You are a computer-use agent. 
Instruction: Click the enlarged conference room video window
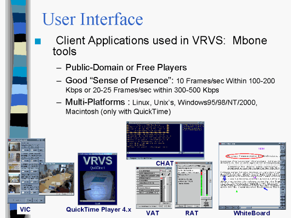point(56,179)
